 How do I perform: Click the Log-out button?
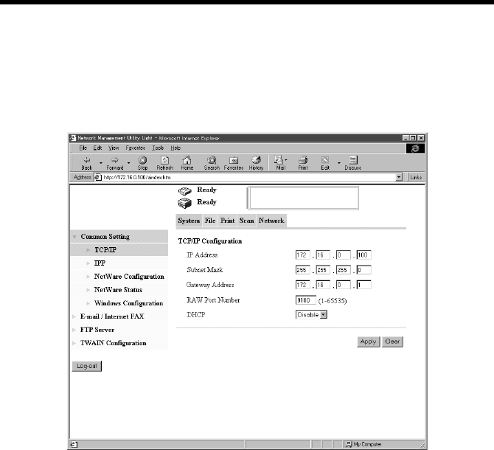pyautogui.click(x=87, y=366)
